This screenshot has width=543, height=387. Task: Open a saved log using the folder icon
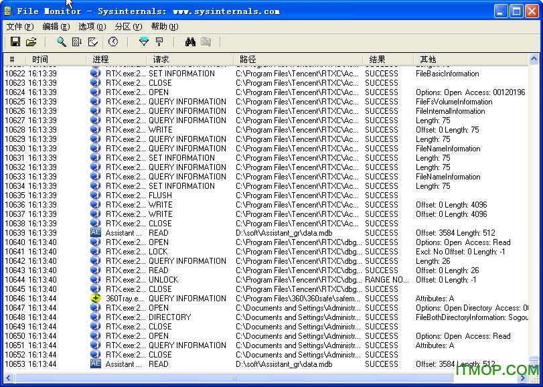(x=31, y=42)
